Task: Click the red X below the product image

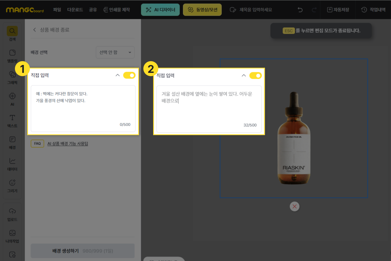Action: [295, 207]
